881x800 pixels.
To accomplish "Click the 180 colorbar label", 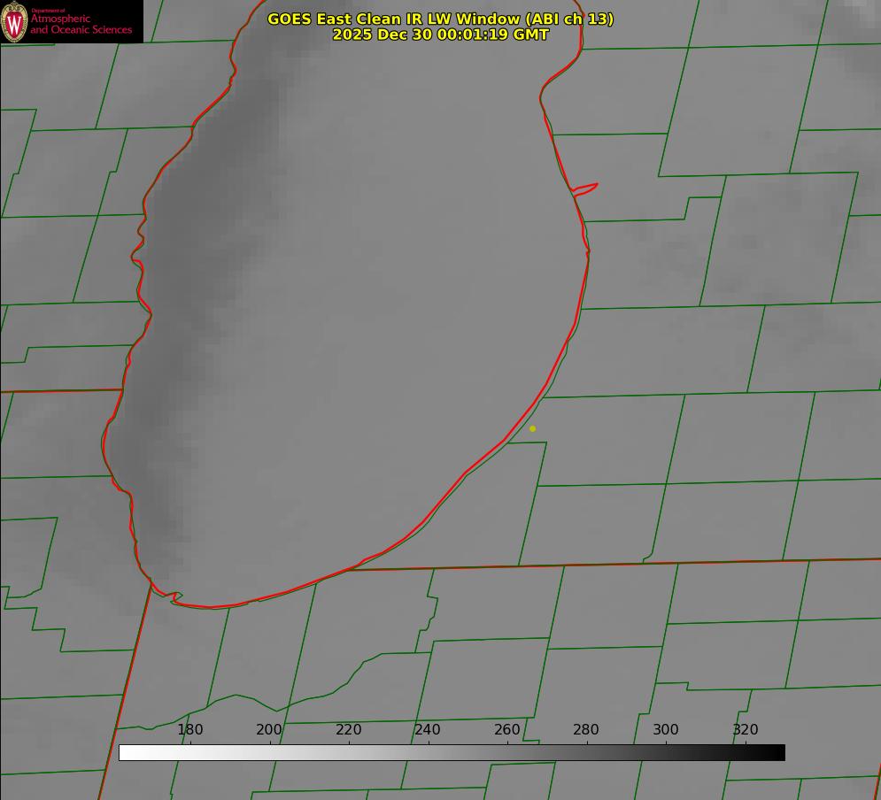I will tap(189, 729).
